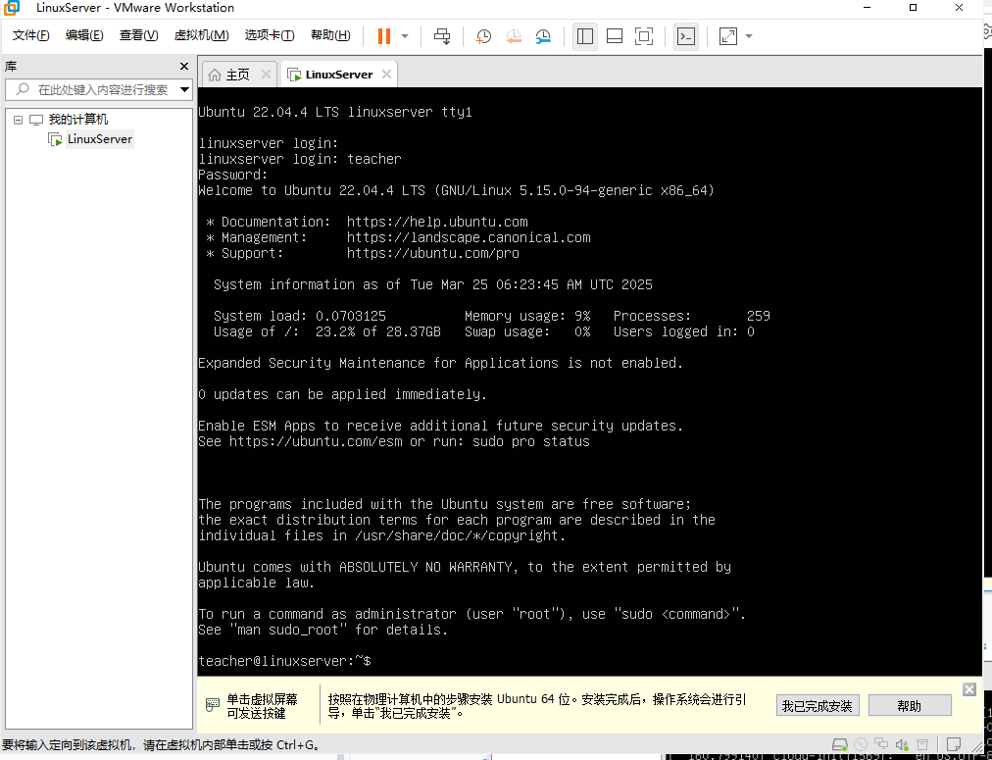This screenshot has width=992, height=760.
Task: Enter full screen mode via toolbar icon
Action: pos(644,36)
